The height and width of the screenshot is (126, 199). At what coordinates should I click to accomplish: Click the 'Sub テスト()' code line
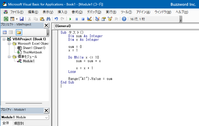72,32
